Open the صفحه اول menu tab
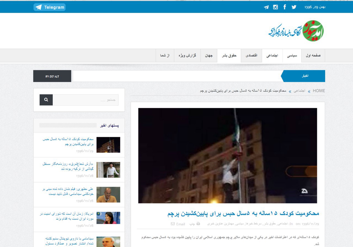Viewport: 353px width, 247px height. click(313, 56)
